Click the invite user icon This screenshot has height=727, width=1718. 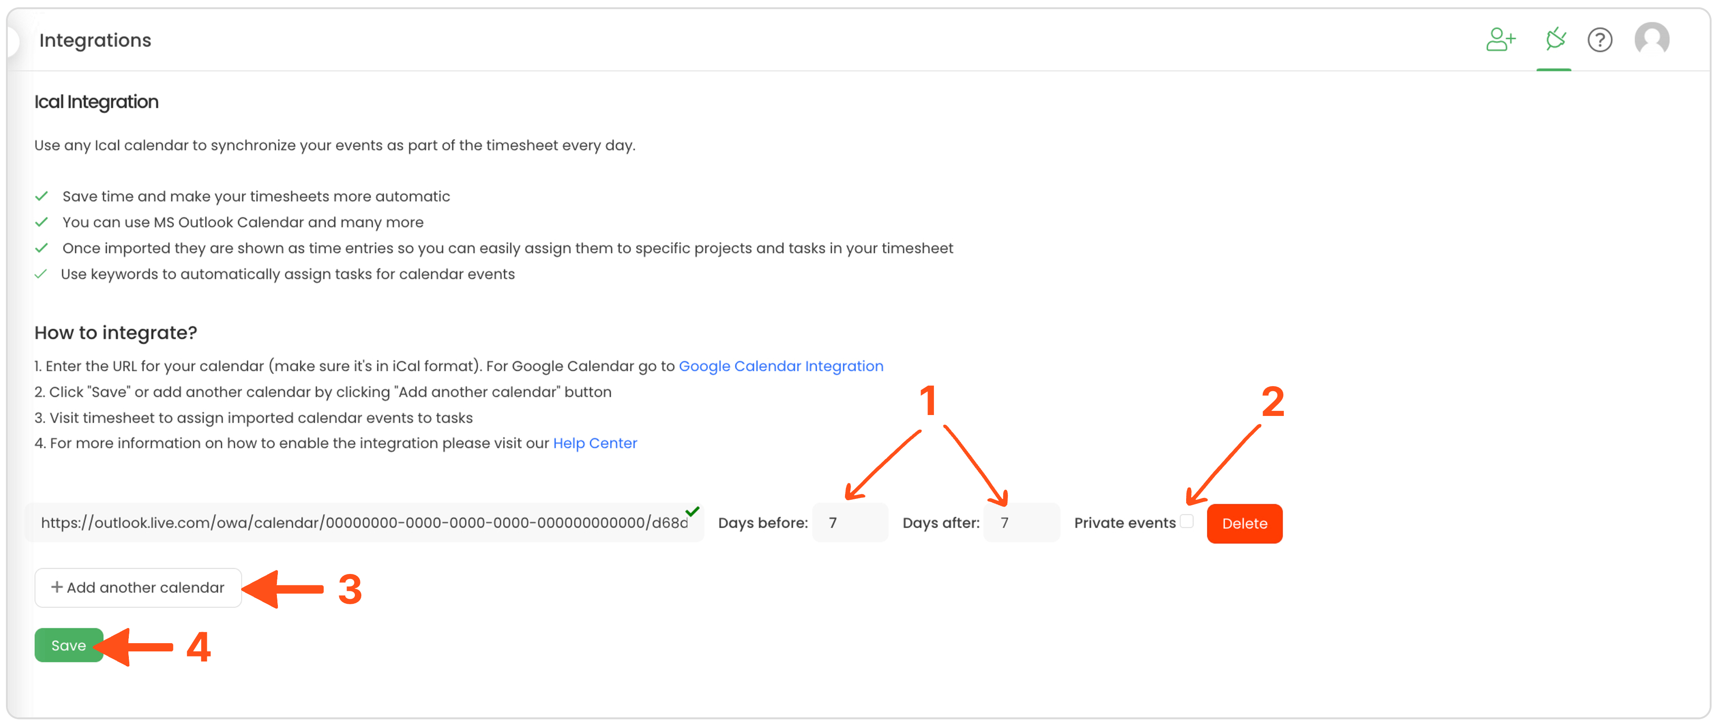click(x=1500, y=39)
